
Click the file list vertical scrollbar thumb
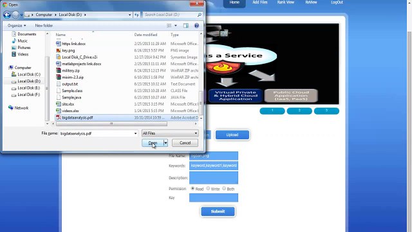click(x=201, y=102)
